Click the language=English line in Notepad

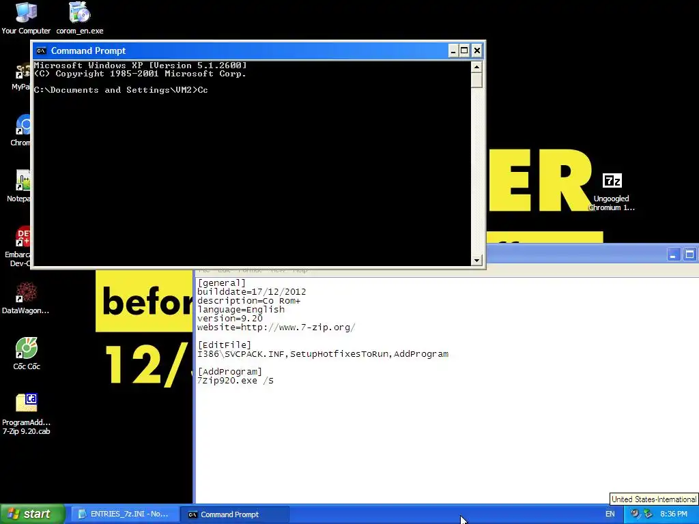pyautogui.click(x=241, y=310)
